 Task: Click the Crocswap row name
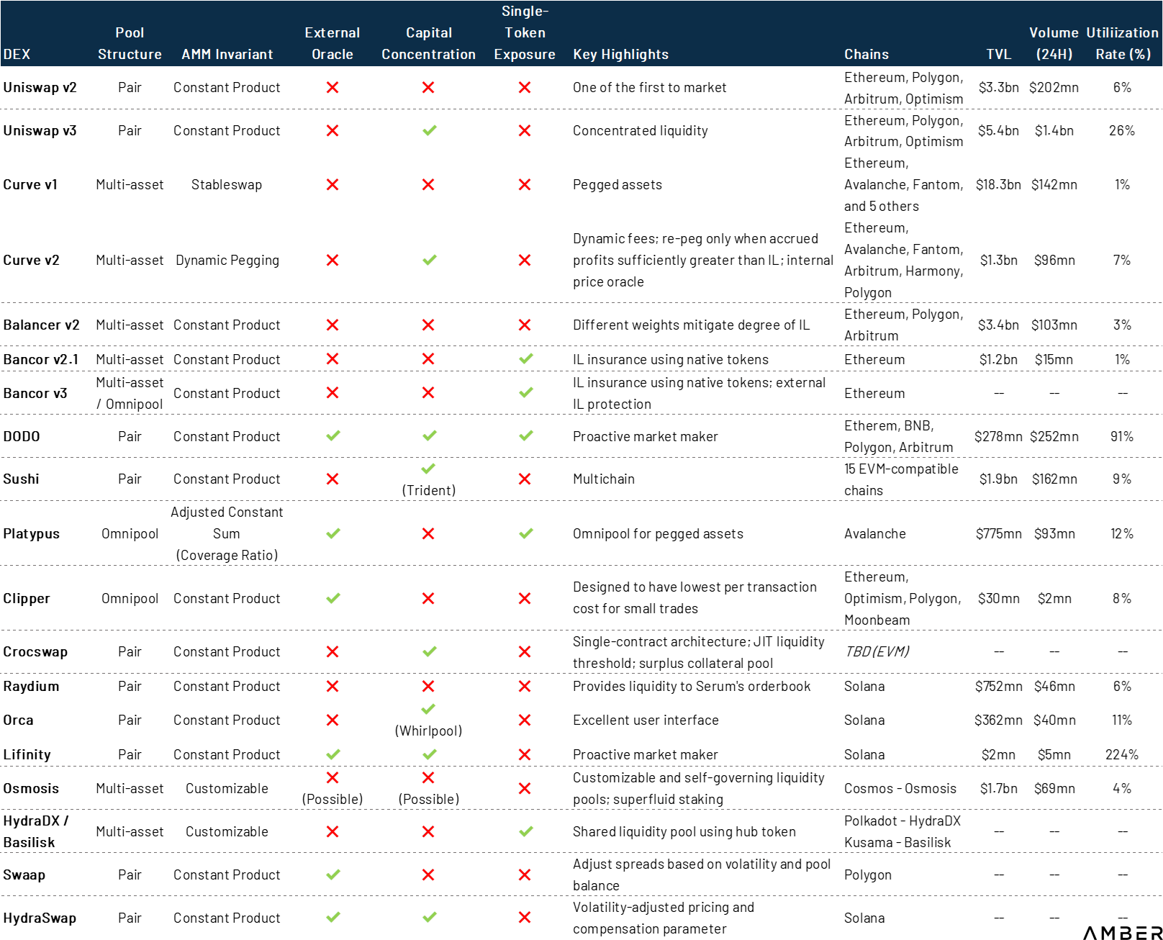tap(35, 651)
